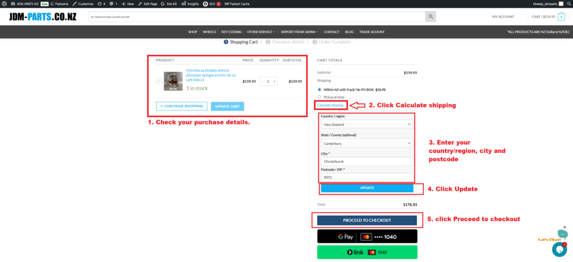573x262 pixels.
Task: Decrease quantity with minus button
Action: click(x=262, y=82)
